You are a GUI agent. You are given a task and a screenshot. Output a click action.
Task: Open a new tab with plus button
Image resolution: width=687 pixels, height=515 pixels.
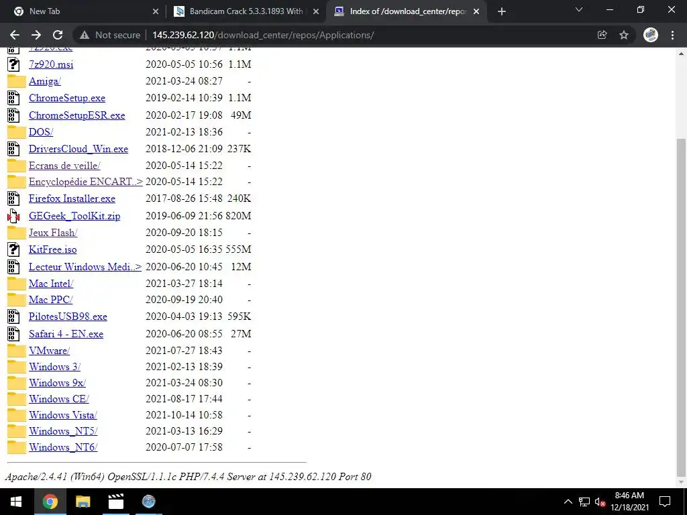[502, 11]
